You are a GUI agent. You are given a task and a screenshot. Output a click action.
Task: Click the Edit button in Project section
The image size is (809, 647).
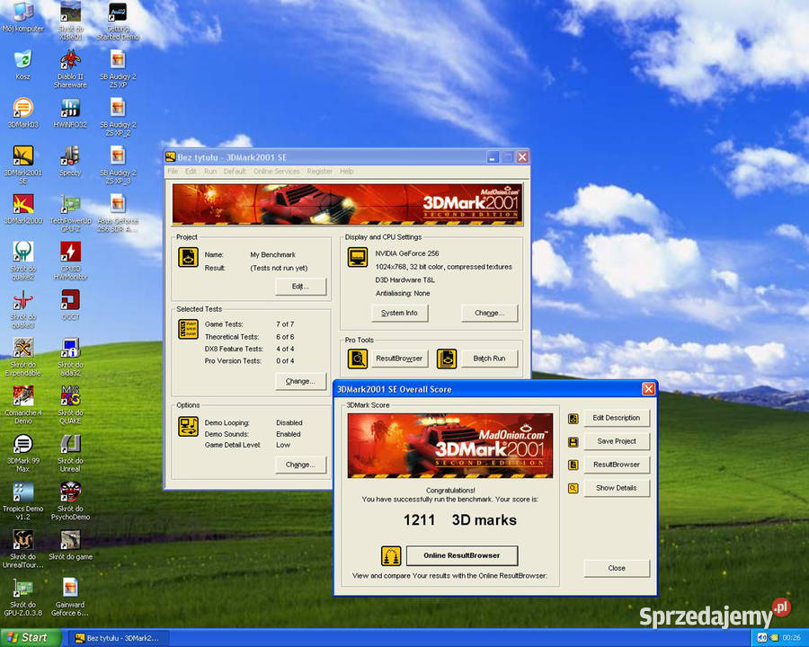[300, 287]
